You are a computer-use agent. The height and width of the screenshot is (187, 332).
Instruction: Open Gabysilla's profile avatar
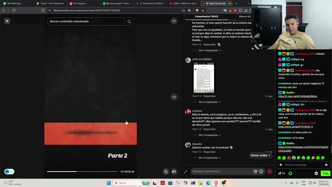188,145
